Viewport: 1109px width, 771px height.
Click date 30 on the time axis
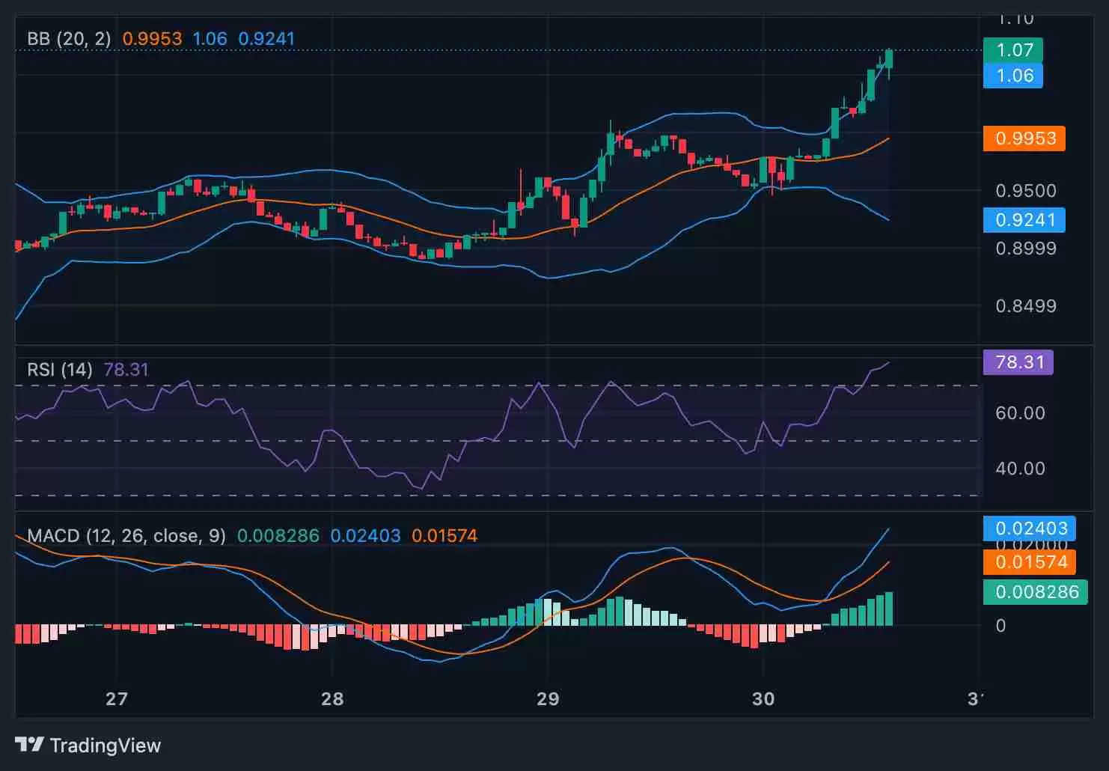763,699
